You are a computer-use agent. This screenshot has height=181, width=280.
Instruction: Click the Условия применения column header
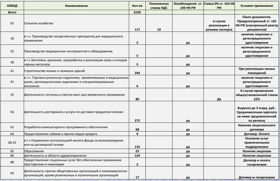click(257, 6)
